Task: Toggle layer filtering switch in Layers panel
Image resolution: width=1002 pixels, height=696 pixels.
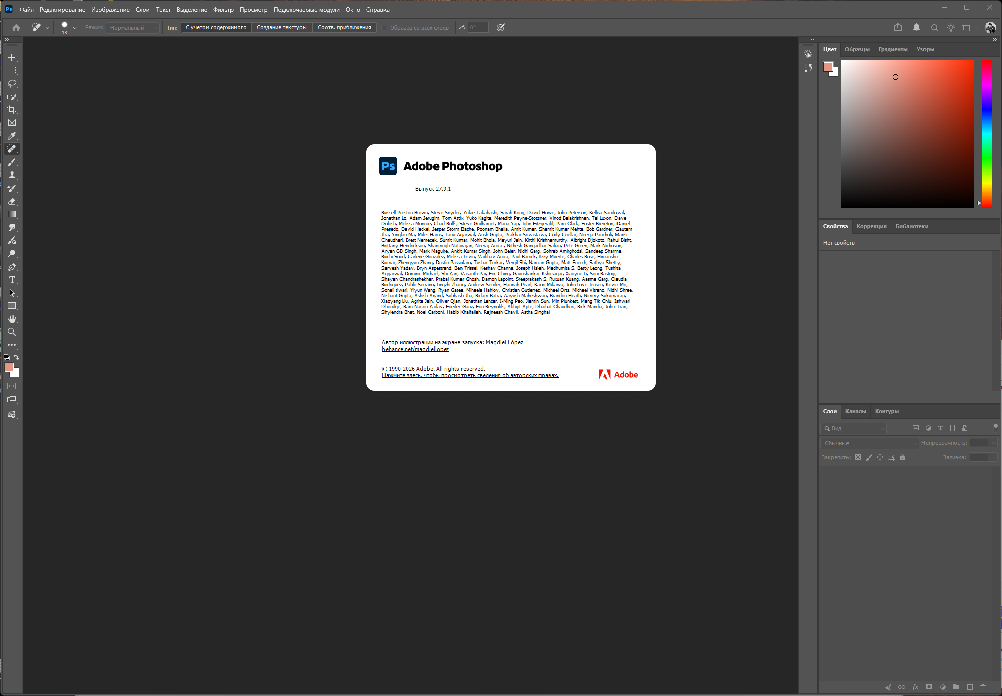Action: [995, 426]
